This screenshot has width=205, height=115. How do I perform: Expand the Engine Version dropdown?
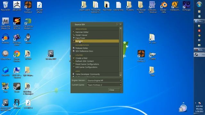104,80
